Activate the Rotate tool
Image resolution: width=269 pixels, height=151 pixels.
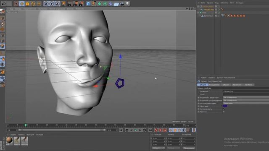33,4
